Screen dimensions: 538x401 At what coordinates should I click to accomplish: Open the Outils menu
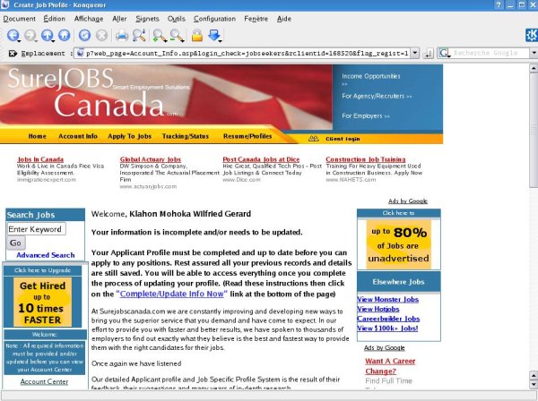[176, 19]
